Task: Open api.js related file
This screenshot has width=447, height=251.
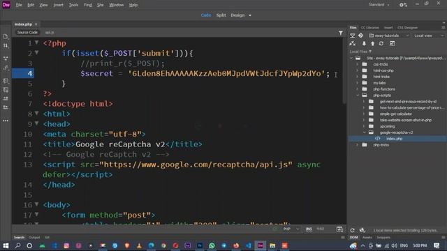Action: (x=50, y=33)
